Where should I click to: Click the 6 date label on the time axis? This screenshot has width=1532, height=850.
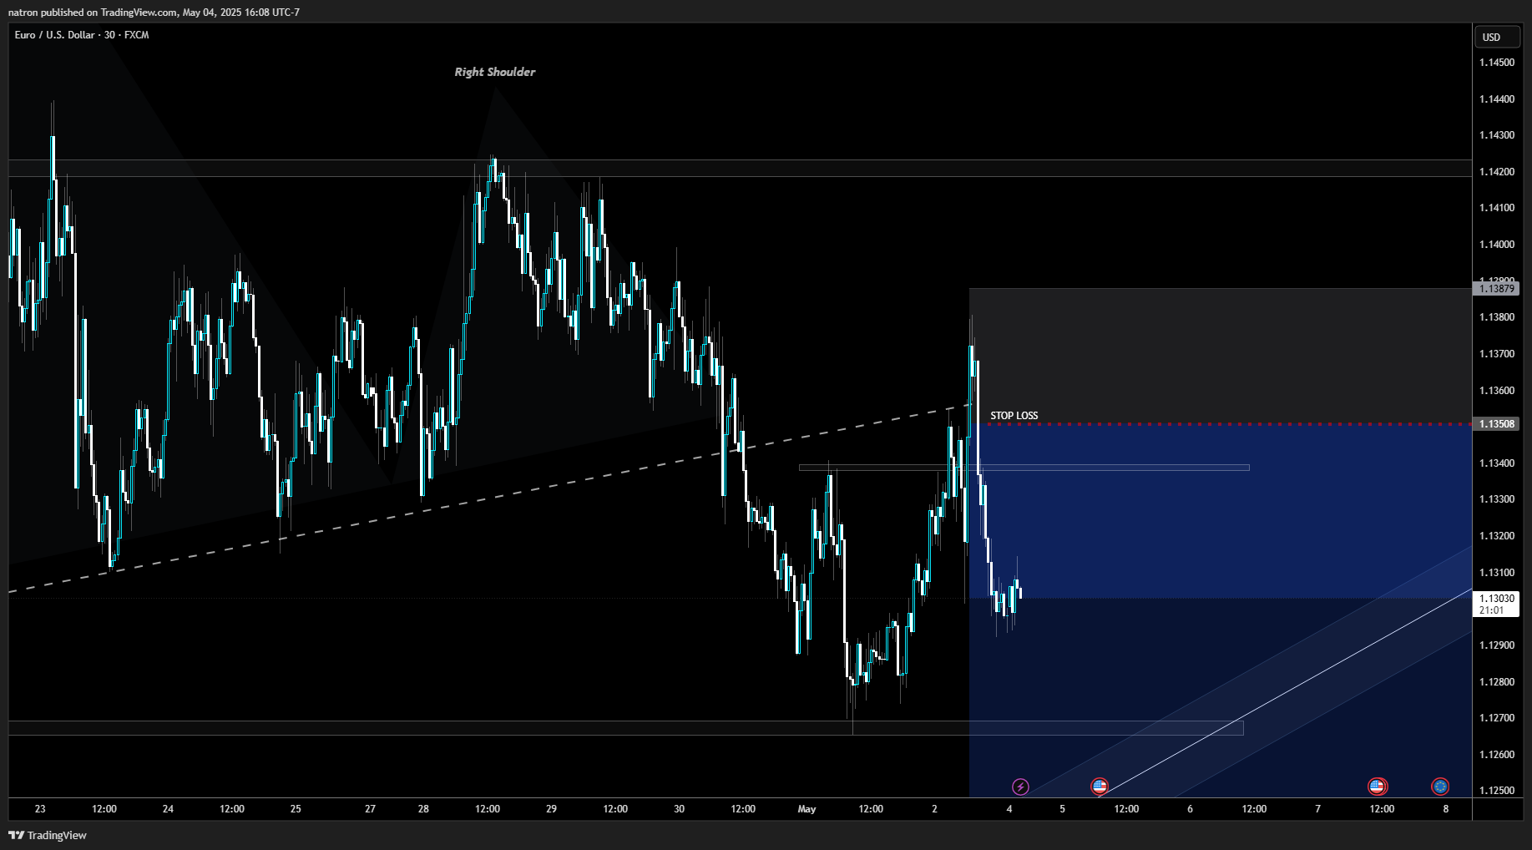tap(1190, 809)
